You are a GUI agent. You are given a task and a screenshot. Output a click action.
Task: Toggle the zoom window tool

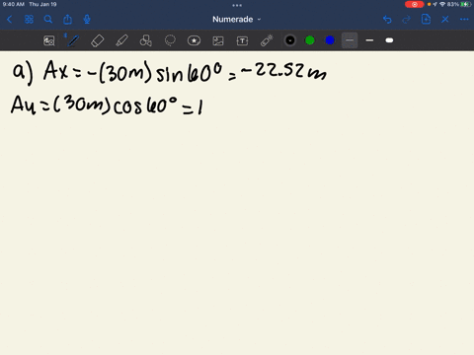click(49, 40)
